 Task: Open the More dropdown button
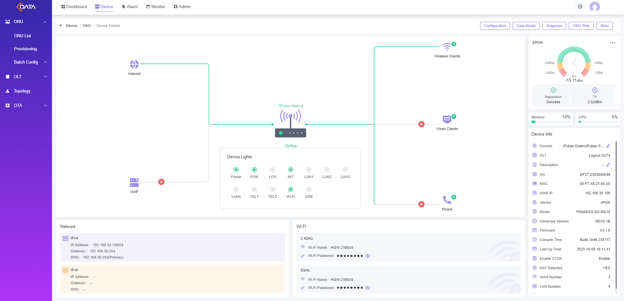pos(604,26)
